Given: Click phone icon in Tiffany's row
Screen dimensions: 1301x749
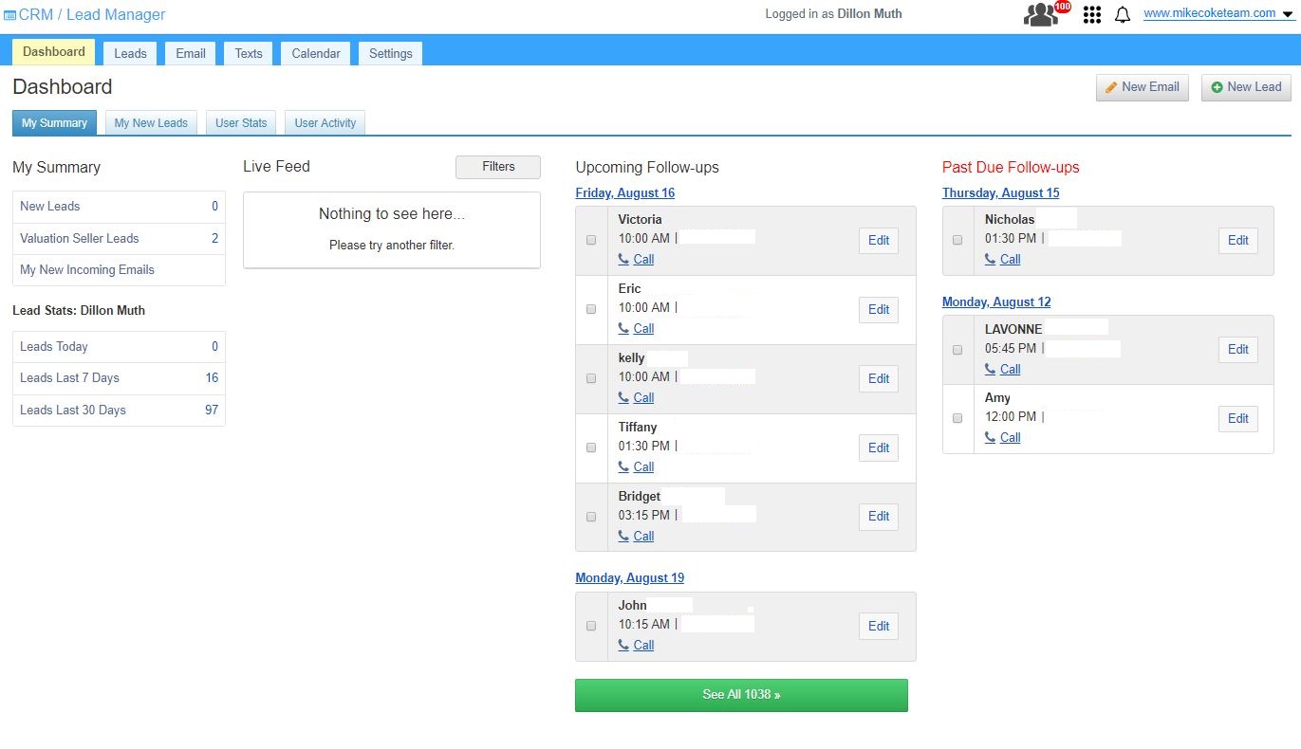Looking at the screenshot, I should [x=623, y=466].
